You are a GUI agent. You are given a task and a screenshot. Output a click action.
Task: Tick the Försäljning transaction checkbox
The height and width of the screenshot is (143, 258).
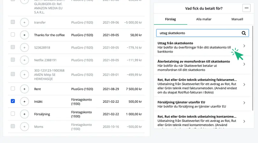tap(13, 114)
